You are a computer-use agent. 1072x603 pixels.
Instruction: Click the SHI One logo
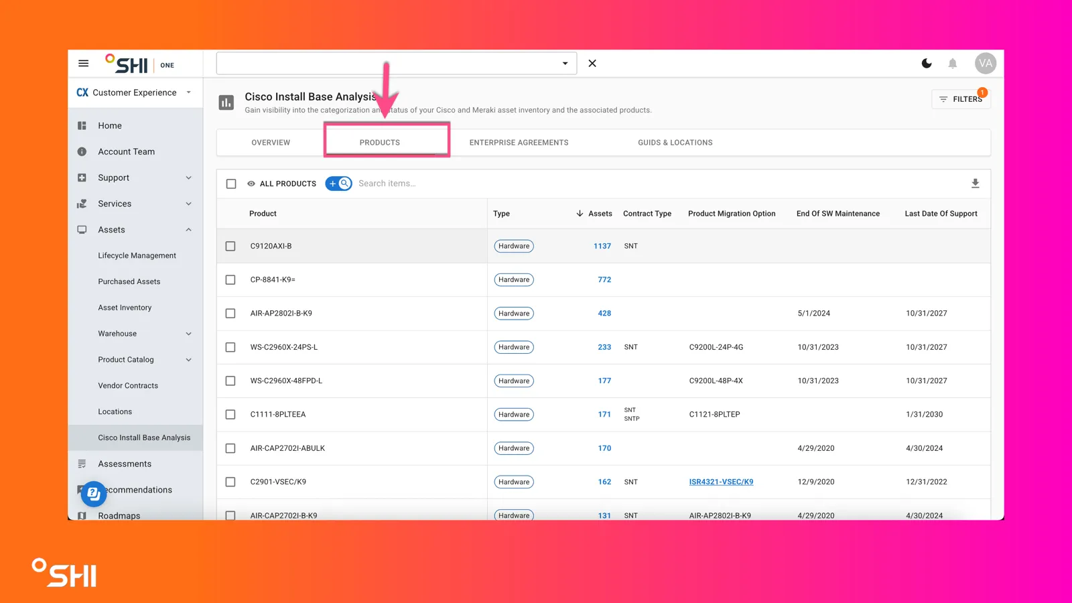(139, 64)
